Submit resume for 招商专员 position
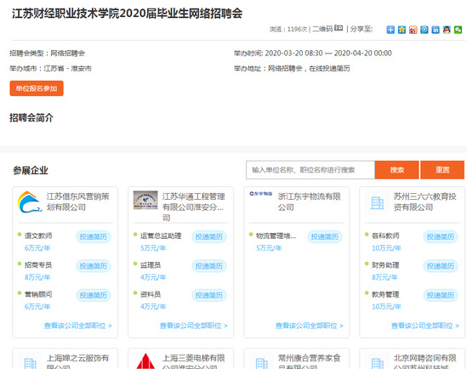Screen dimensions: 467x369 pos(94,266)
